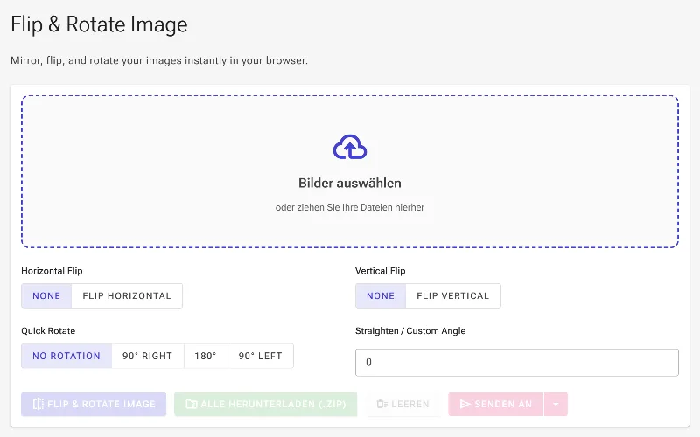Select the 180° rotation option
Screen dimensions: 700x437
click(206, 356)
